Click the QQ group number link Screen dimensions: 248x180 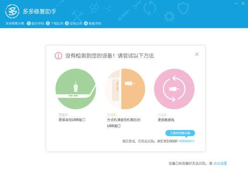pyautogui.click(x=186, y=141)
